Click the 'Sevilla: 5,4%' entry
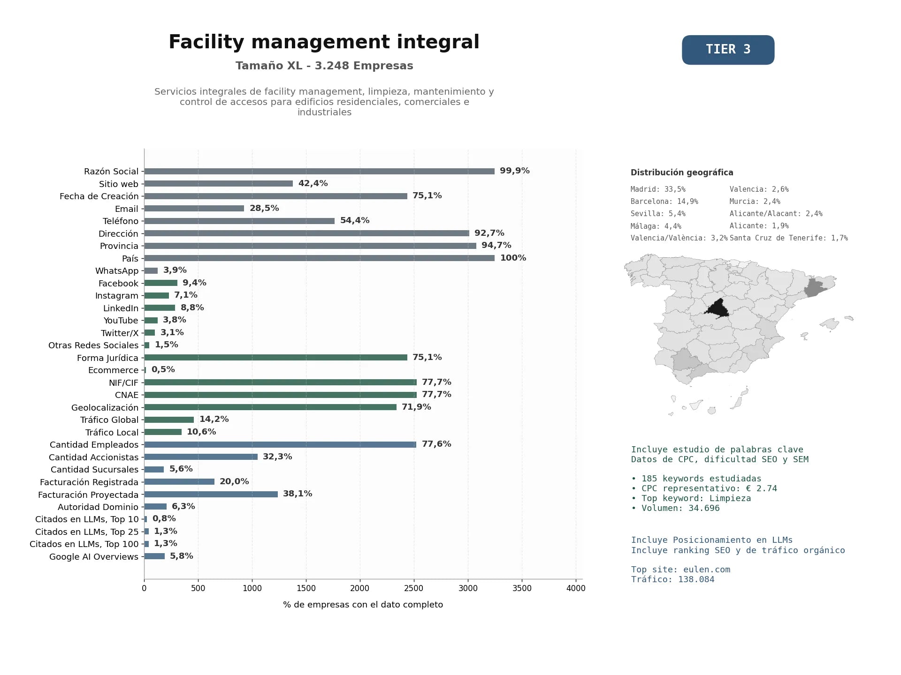This screenshot has height=675, width=901. [x=658, y=214]
